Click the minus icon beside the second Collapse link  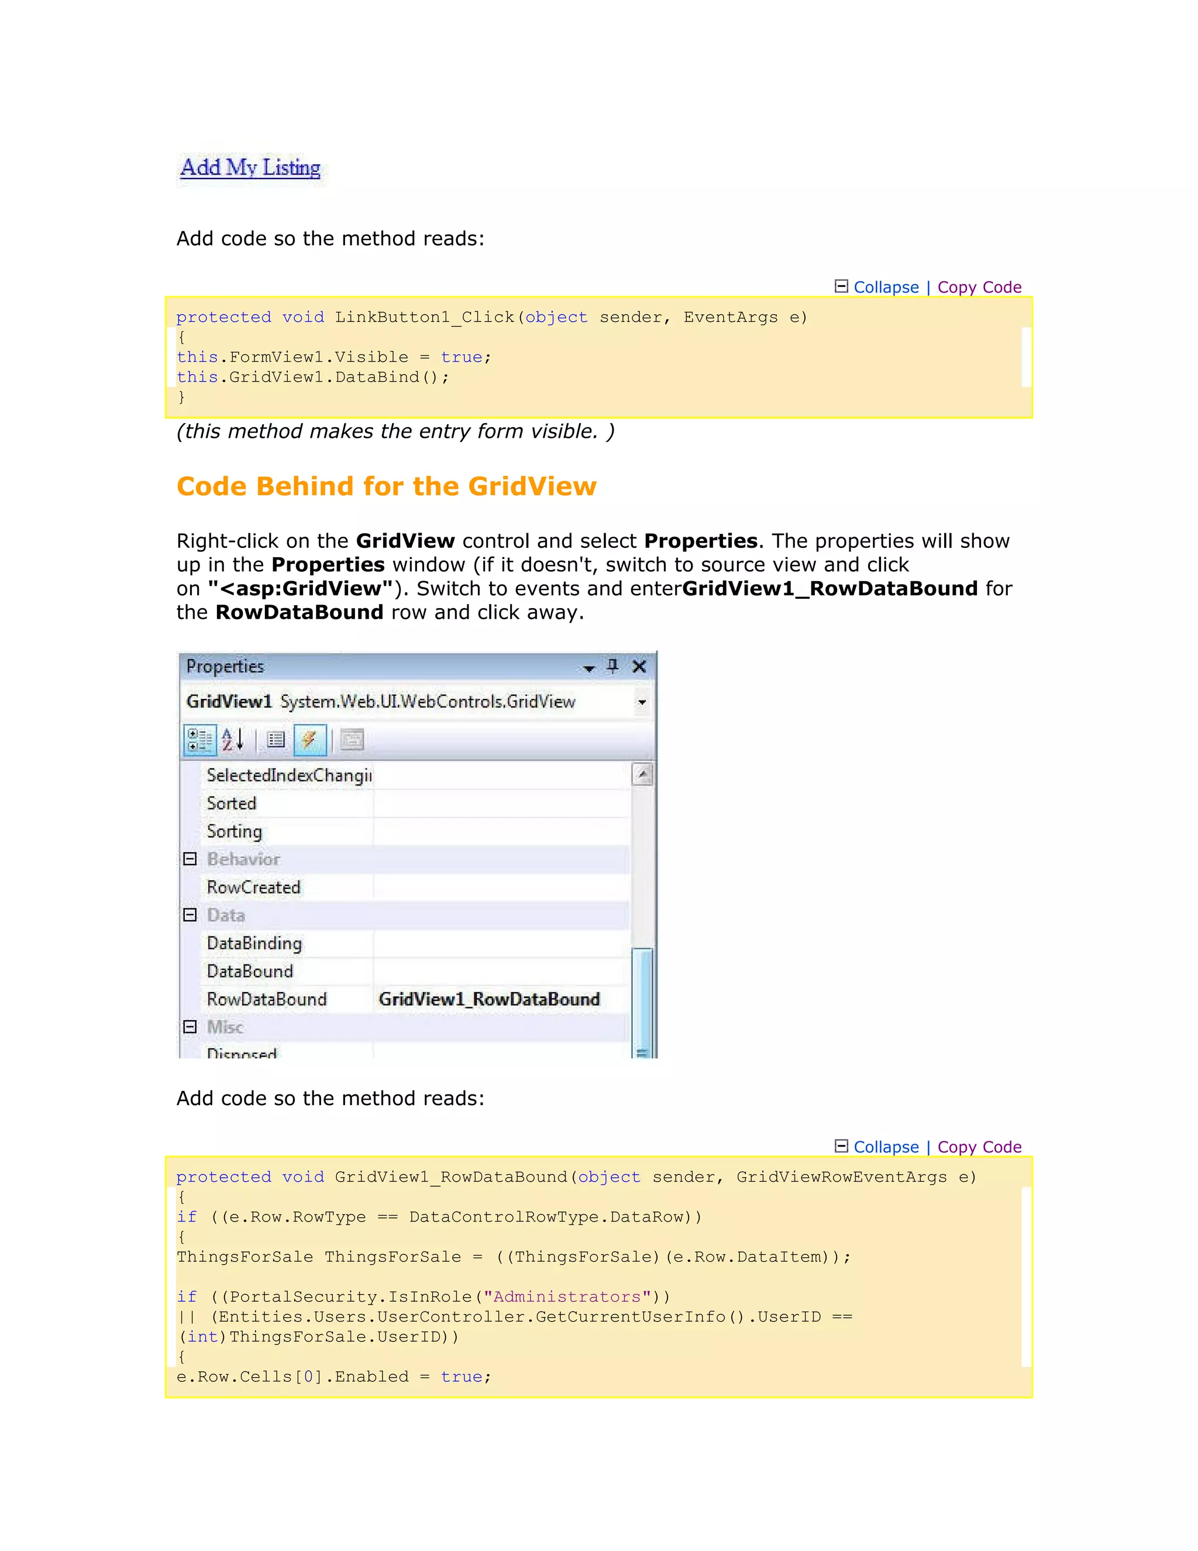[841, 1145]
